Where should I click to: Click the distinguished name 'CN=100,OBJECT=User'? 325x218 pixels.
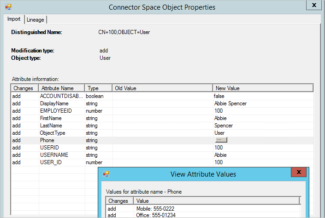pyautogui.click(x=124, y=32)
